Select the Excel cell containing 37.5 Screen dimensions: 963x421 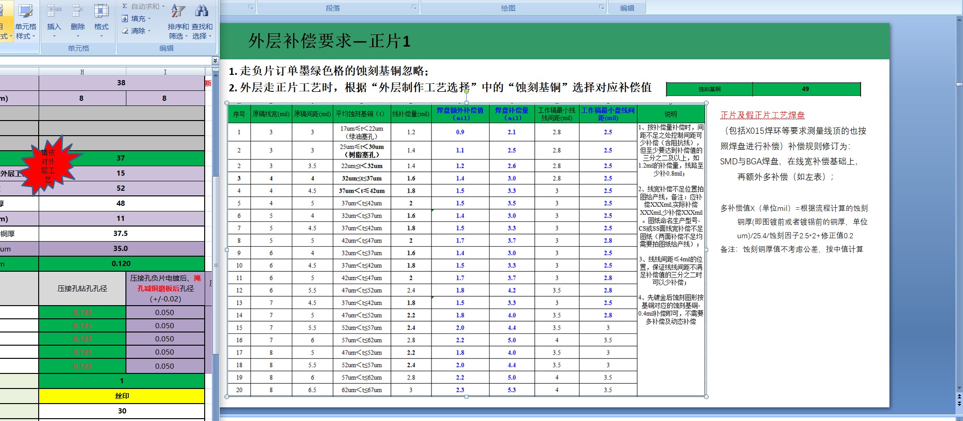click(x=122, y=234)
